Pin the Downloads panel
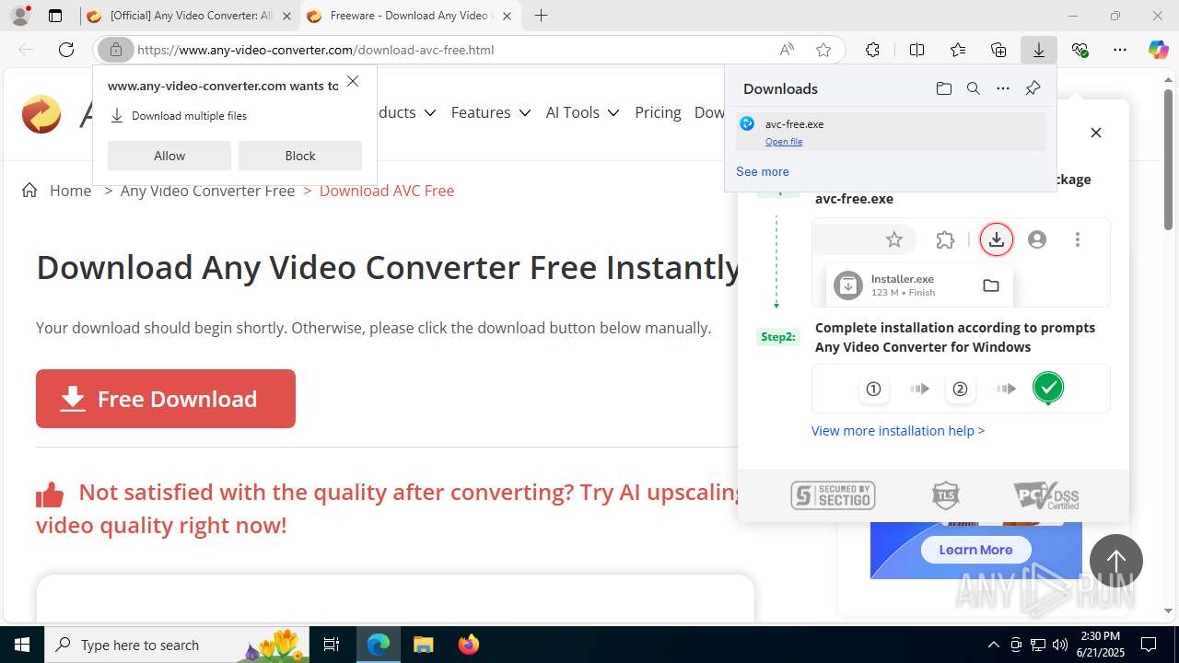 tap(1033, 88)
